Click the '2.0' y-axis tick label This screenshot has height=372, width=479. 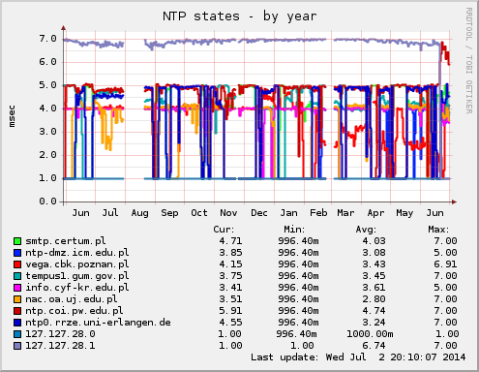(47, 155)
